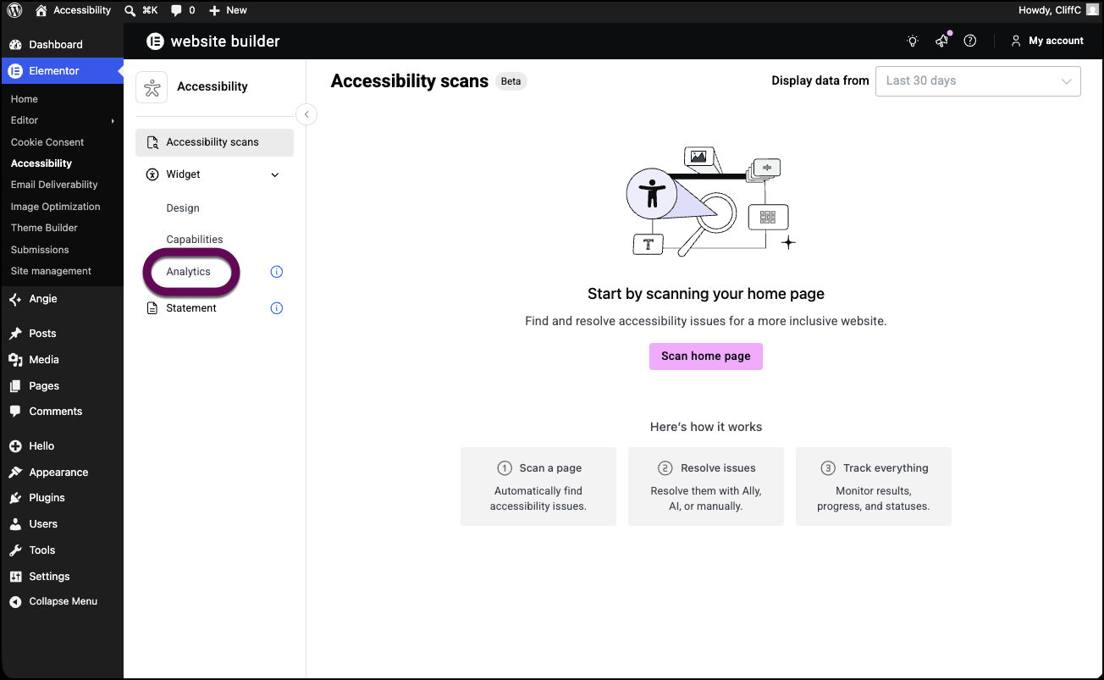Click the info icon beside Statement
This screenshot has height=680, width=1104.
276,308
